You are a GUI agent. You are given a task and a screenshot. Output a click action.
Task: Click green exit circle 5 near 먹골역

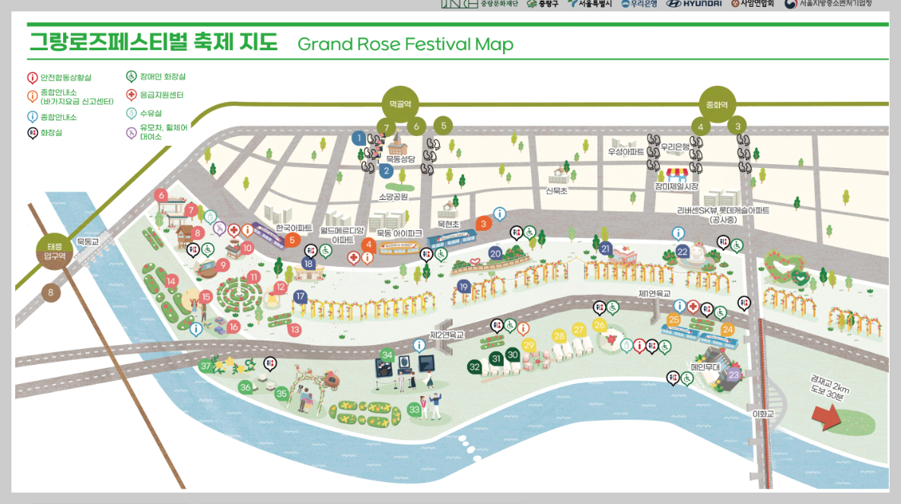click(443, 125)
